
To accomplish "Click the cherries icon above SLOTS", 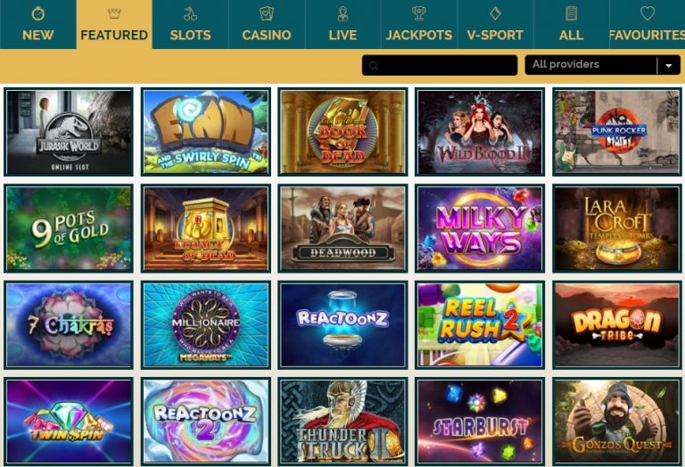I will point(190,14).
